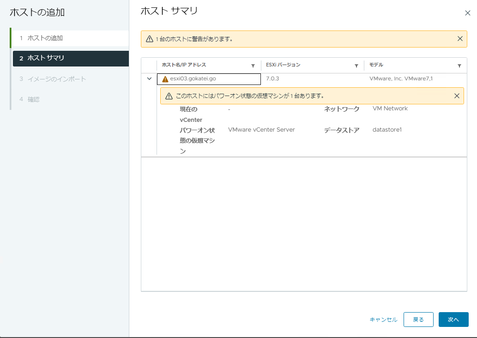Click the キャンセル link
Viewport: 477px width, 338px height.
(383, 320)
